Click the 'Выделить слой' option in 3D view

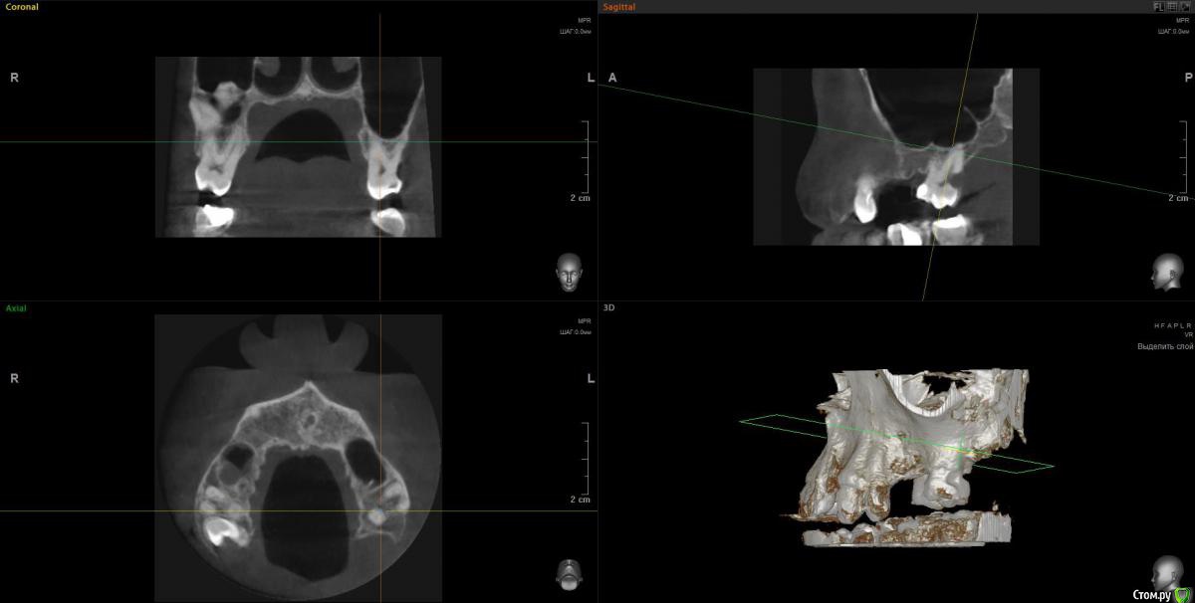(1164, 347)
